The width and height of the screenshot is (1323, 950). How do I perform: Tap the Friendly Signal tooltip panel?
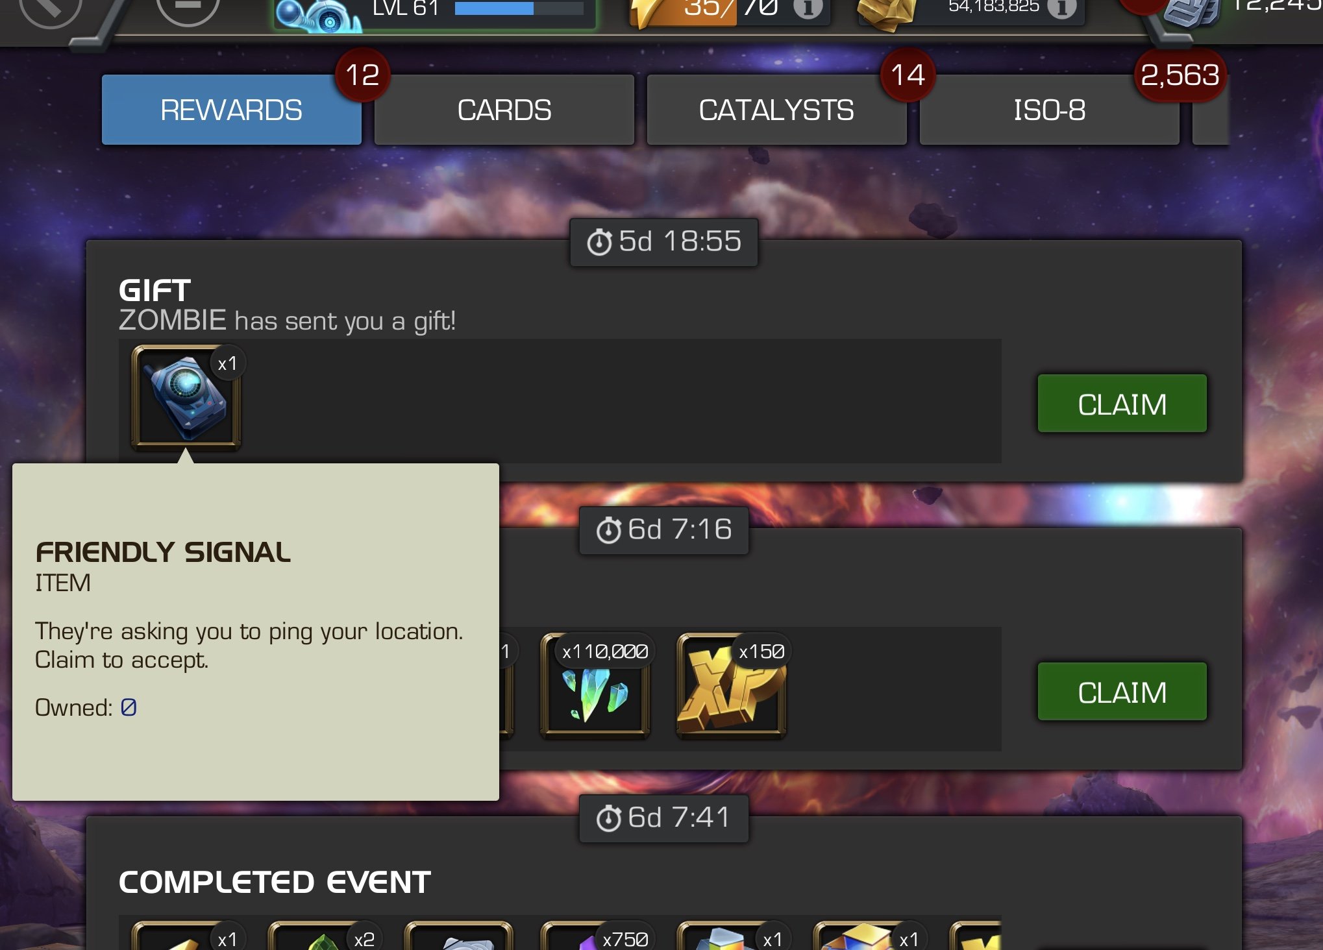256,632
